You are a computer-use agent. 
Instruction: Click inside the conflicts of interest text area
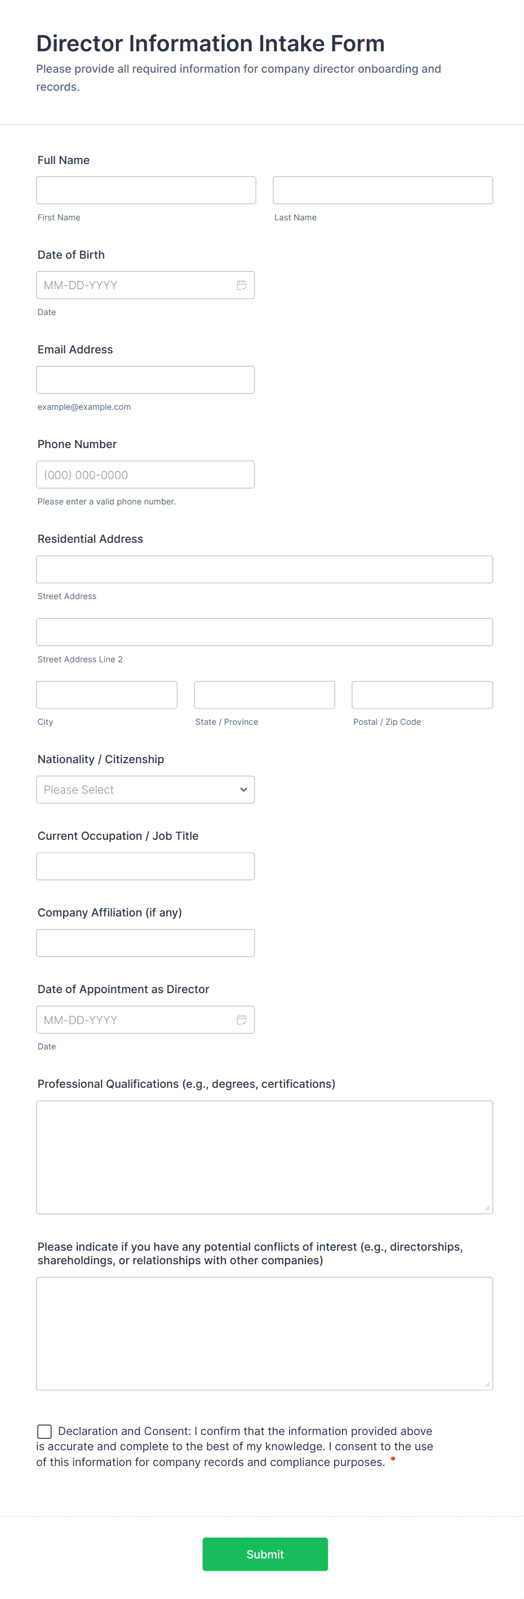tap(264, 1334)
